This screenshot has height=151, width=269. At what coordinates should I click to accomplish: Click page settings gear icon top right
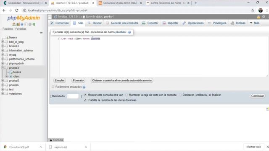pyautogui.click(x=264, y=17)
